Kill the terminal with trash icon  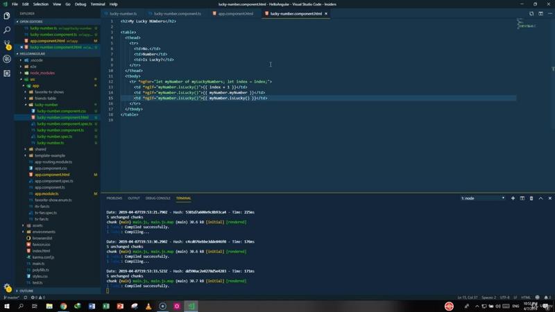(x=531, y=198)
